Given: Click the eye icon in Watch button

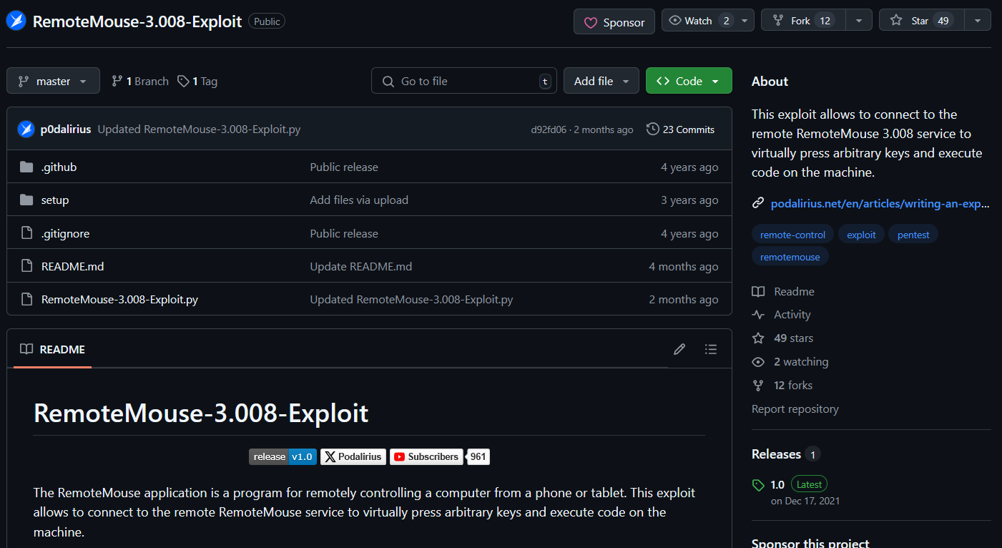Looking at the screenshot, I should (x=674, y=21).
